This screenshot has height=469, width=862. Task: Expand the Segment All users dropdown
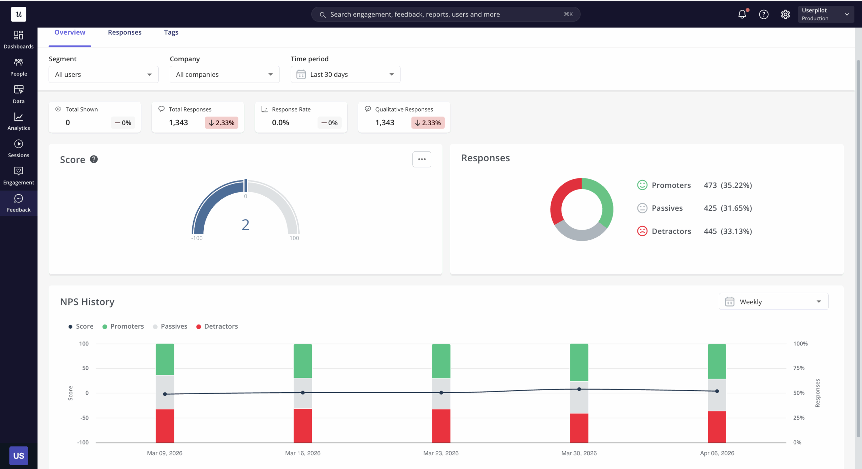click(x=103, y=74)
